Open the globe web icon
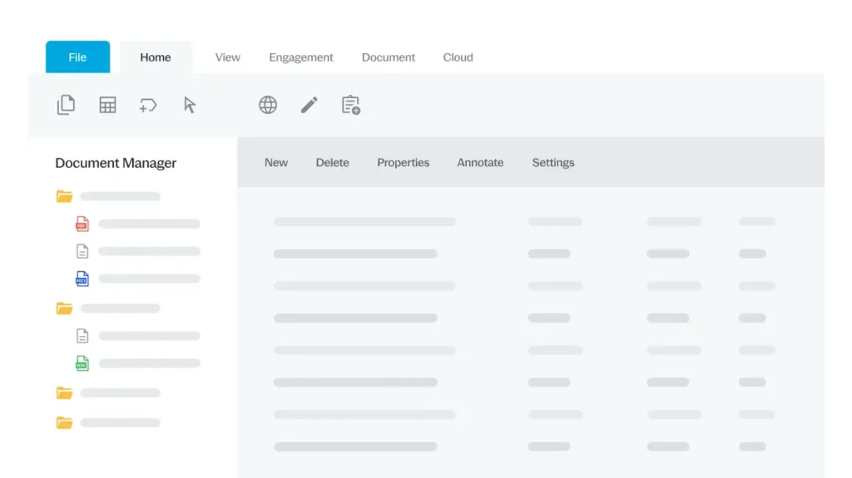Image resolution: width=852 pixels, height=478 pixels. 268,105
